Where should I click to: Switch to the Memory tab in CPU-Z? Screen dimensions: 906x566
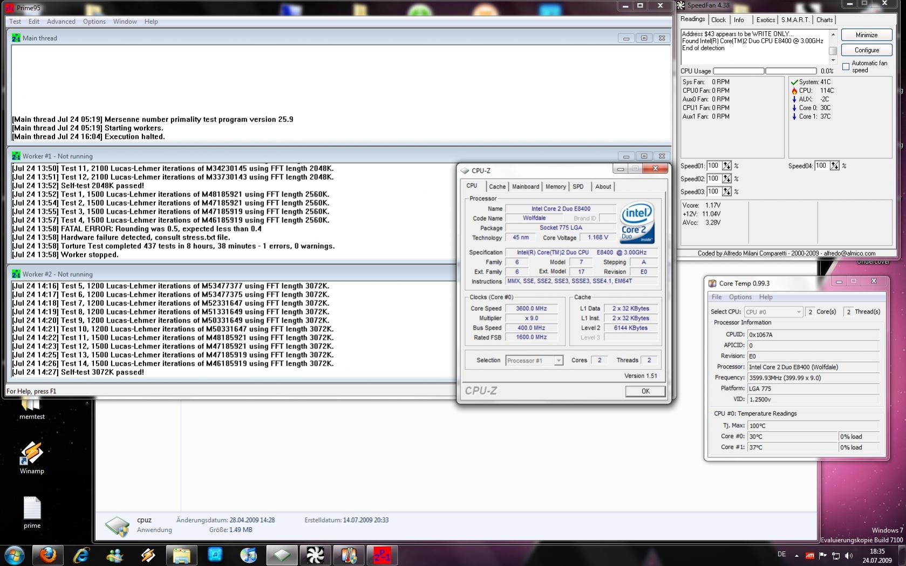point(556,187)
